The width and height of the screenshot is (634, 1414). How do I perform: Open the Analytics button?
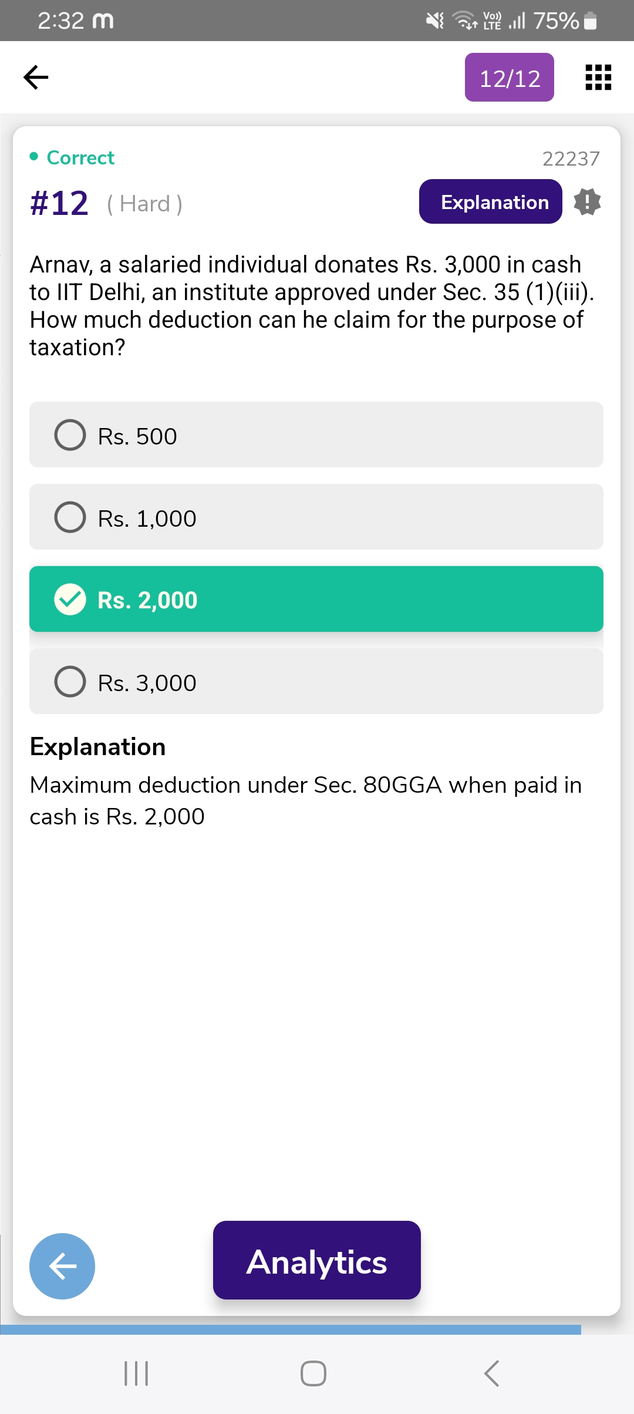[316, 1260]
